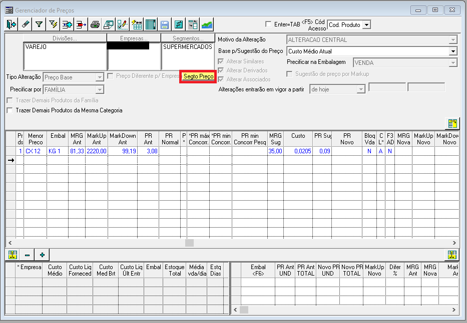Click the yellow layout icon above the grid
This screenshot has height=323, width=467.
(x=452, y=123)
